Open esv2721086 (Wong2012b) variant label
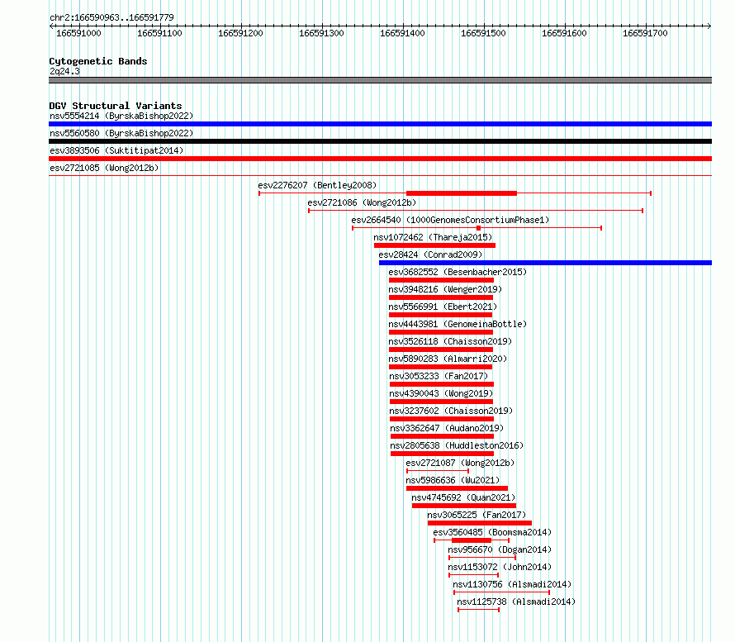735x642 pixels. pos(362,202)
